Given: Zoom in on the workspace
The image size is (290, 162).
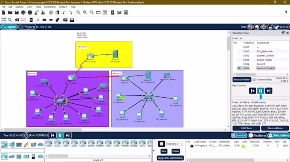Looking at the screenshot, I should tap(78, 12).
